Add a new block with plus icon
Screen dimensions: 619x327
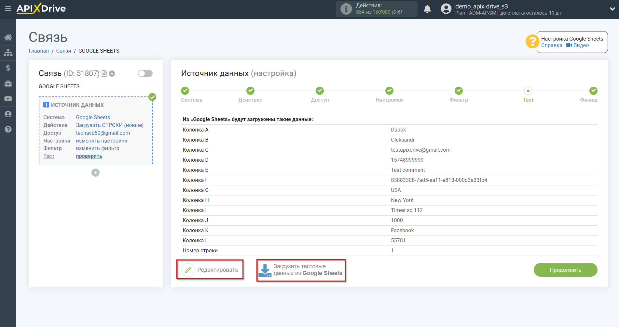[x=95, y=173]
